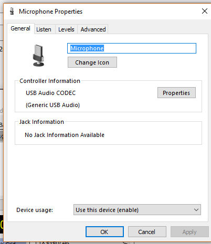Viewport: 211px width, 244px height.
Task: Click the large microphone device icon
Action: pos(38,56)
